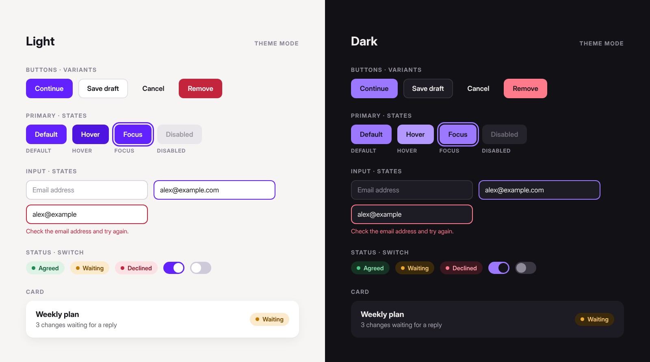The height and width of the screenshot is (362, 650).
Task: Click the Default state button in Light panel
Action: coord(46,134)
